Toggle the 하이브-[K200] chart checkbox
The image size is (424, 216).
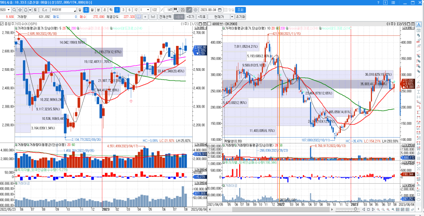(x=209, y=24)
